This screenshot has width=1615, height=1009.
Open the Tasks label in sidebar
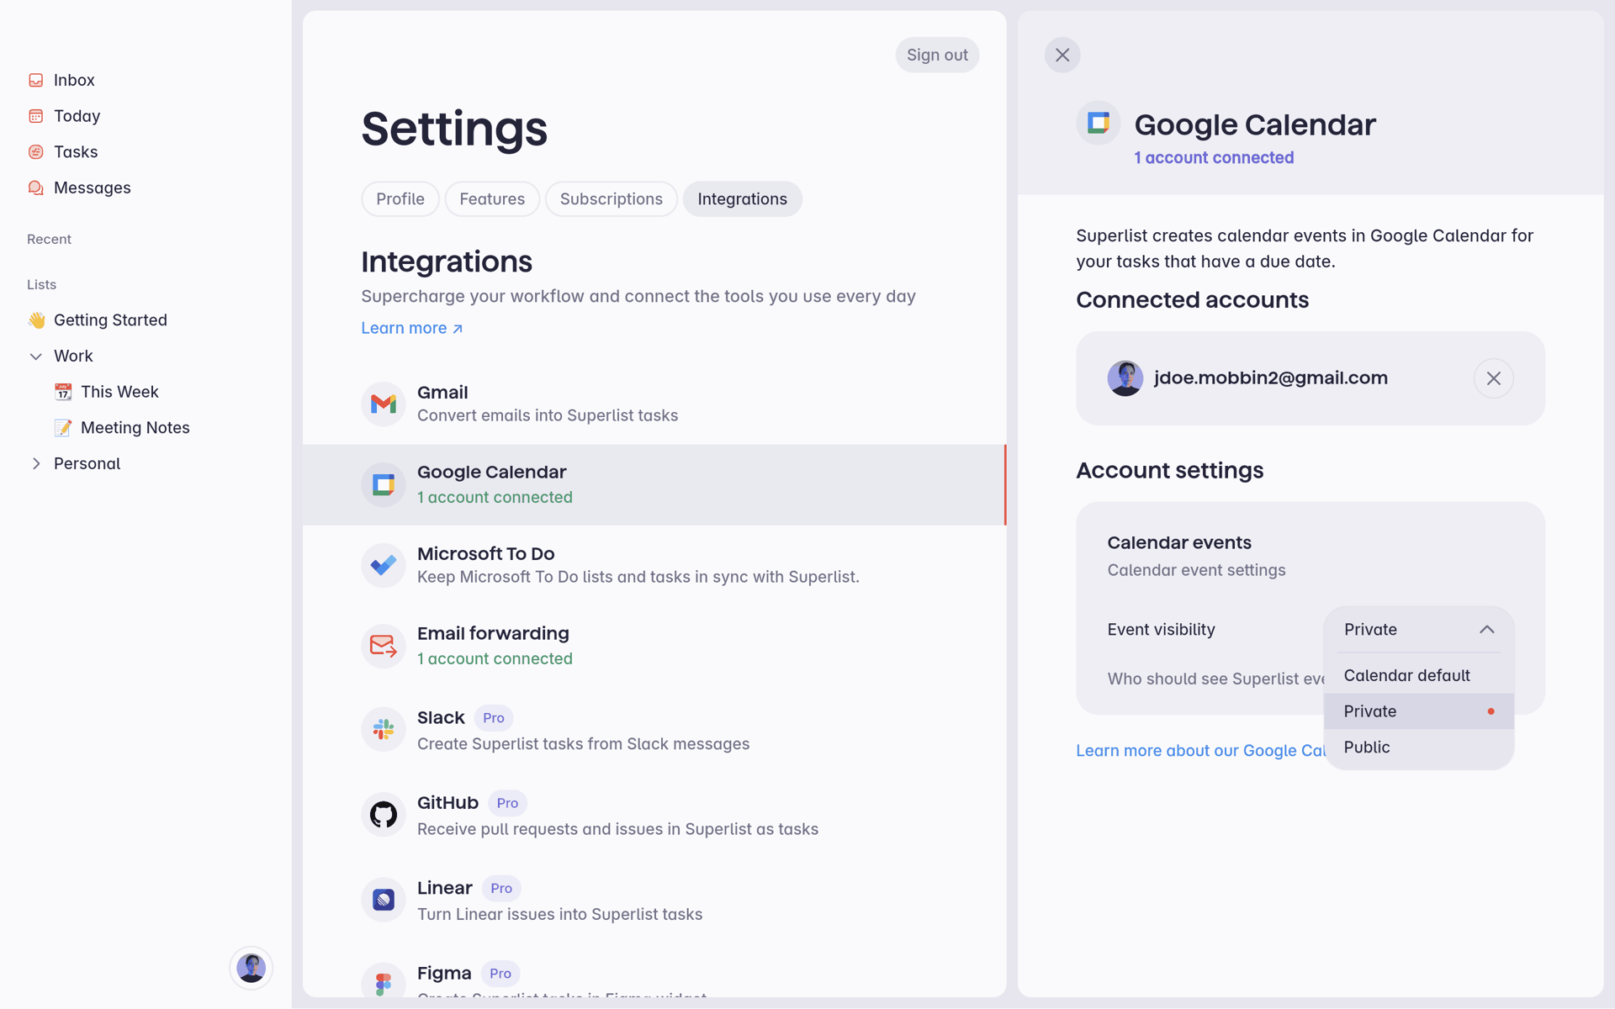(x=76, y=152)
